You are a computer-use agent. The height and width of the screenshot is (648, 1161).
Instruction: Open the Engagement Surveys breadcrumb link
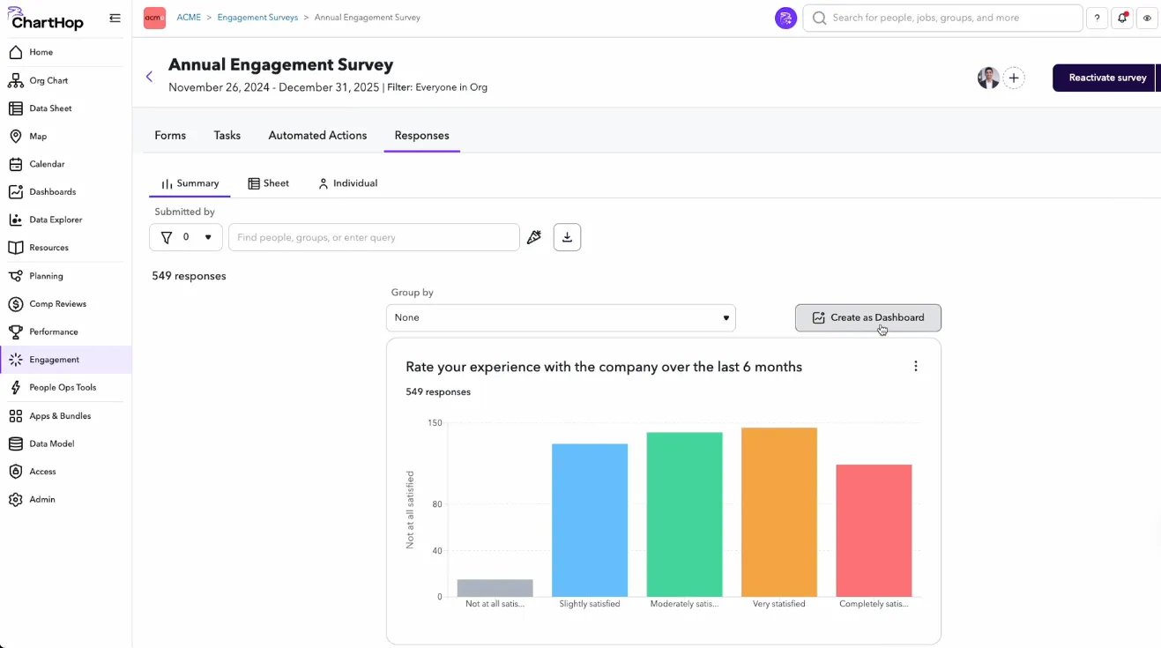coord(257,18)
